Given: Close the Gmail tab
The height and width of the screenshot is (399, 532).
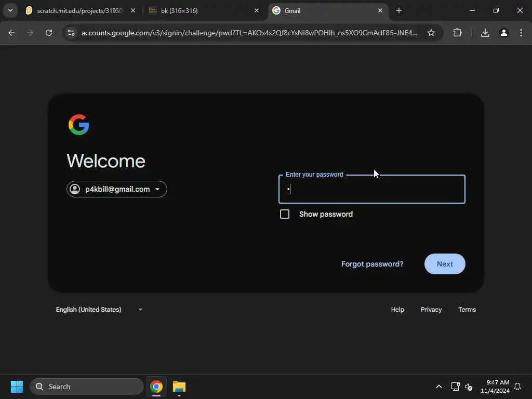Looking at the screenshot, I should 380,10.
